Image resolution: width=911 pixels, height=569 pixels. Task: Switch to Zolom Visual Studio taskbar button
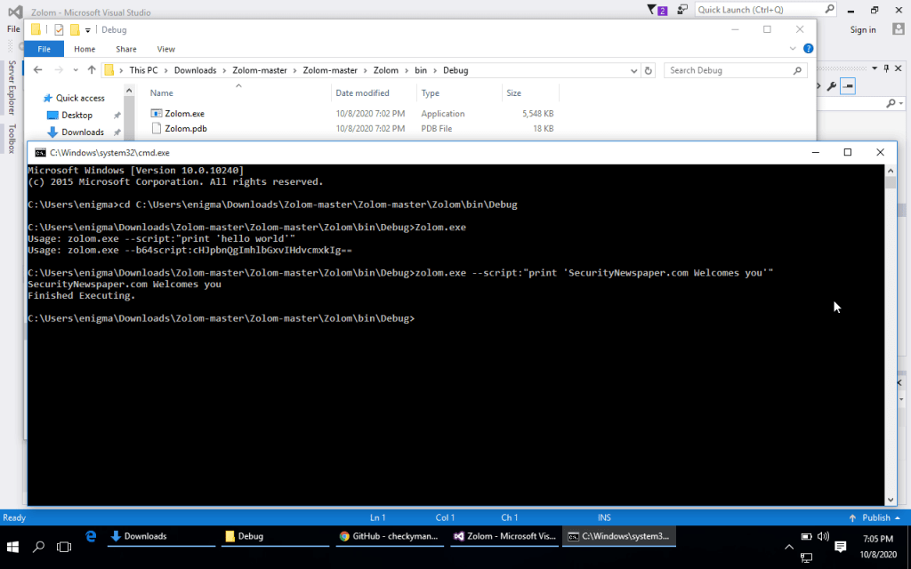pos(504,536)
